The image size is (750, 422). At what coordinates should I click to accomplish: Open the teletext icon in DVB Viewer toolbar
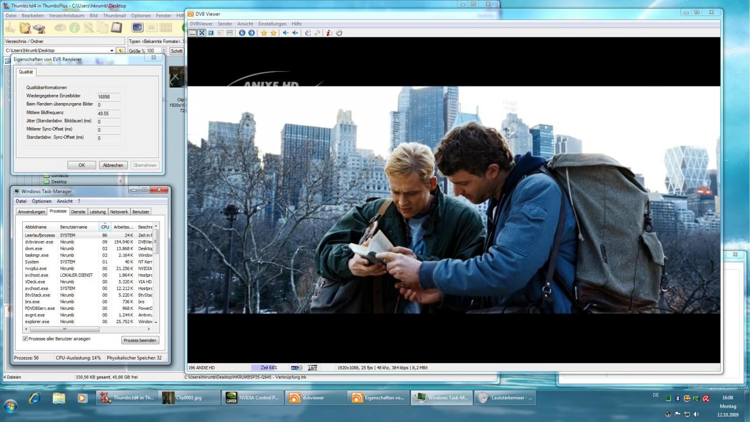[x=220, y=33]
